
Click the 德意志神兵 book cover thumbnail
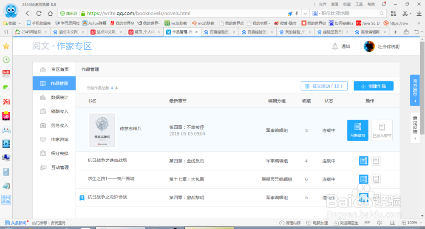pyautogui.click(x=102, y=130)
